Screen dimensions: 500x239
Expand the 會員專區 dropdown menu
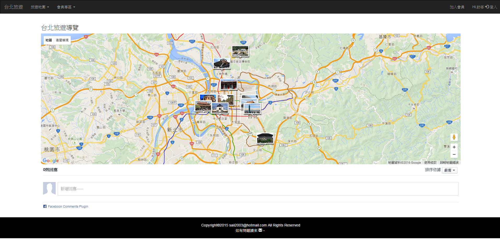[x=66, y=7]
